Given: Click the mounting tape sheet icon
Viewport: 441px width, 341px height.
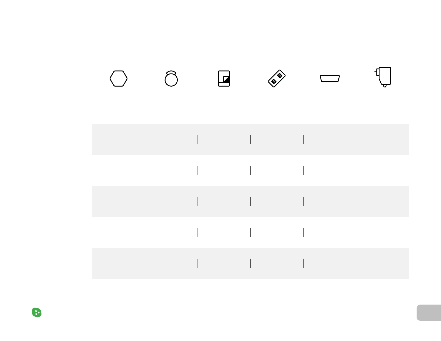Looking at the screenshot, I should tap(224, 78).
